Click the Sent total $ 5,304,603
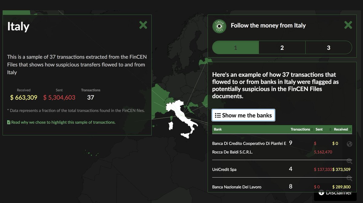 click(59, 97)
